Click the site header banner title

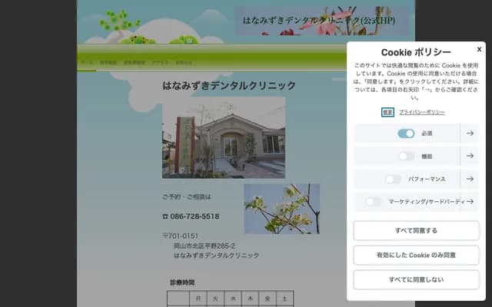319,21
